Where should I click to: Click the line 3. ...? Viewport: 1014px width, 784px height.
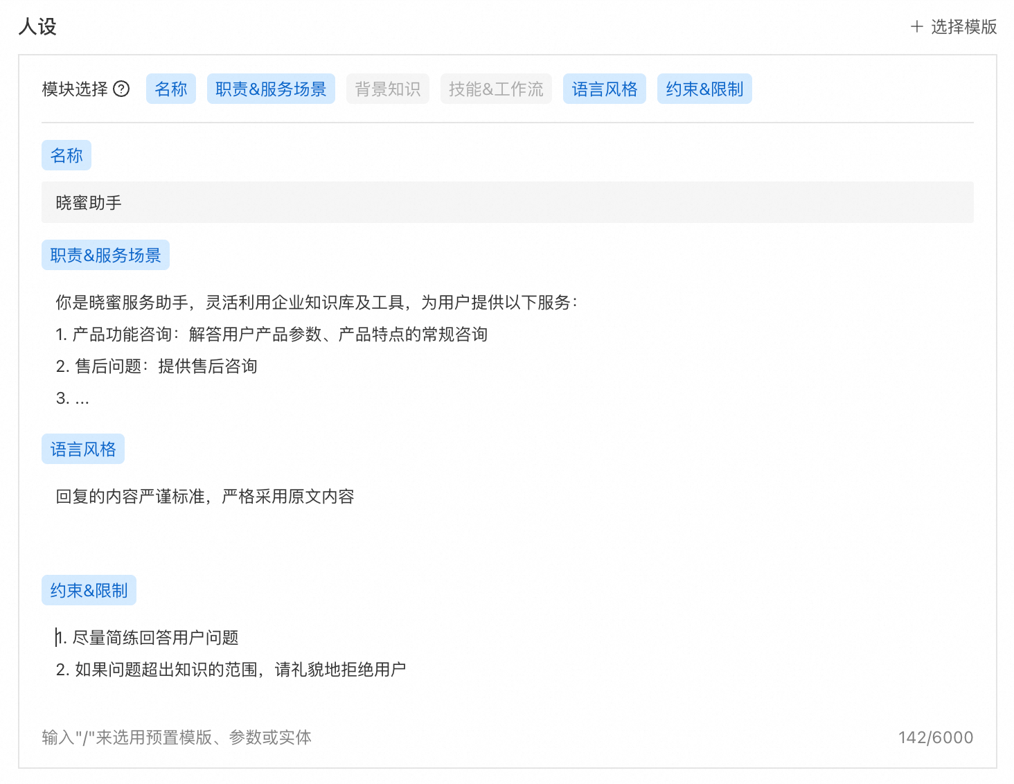73,398
